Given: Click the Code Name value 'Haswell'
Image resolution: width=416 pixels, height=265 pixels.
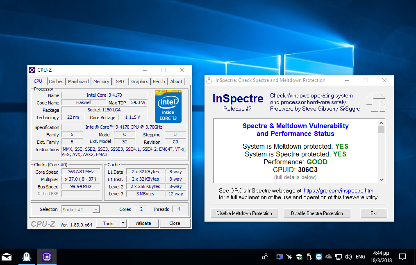Looking at the screenshot, I should [x=84, y=102].
